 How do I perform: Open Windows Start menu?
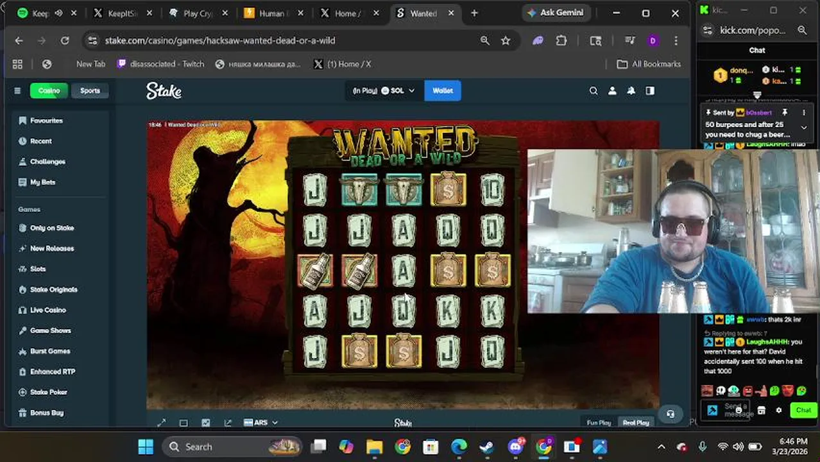click(146, 447)
